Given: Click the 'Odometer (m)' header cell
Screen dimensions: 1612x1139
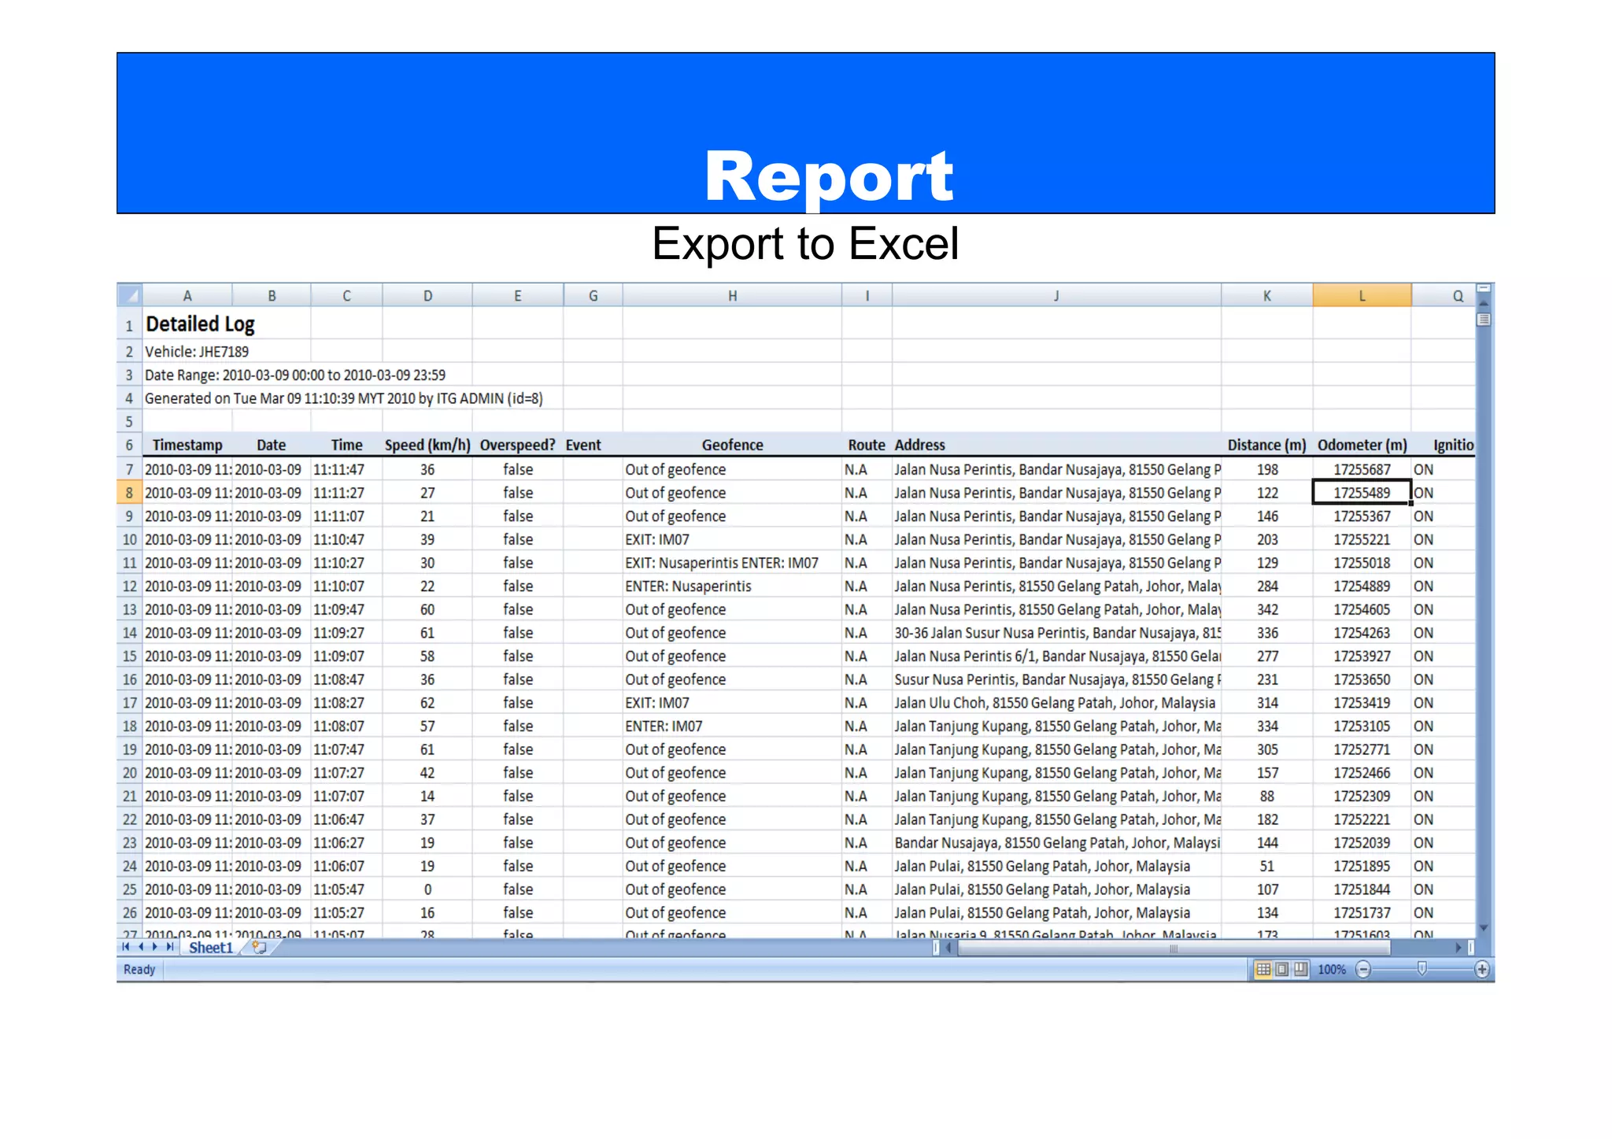Looking at the screenshot, I should [1362, 445].
